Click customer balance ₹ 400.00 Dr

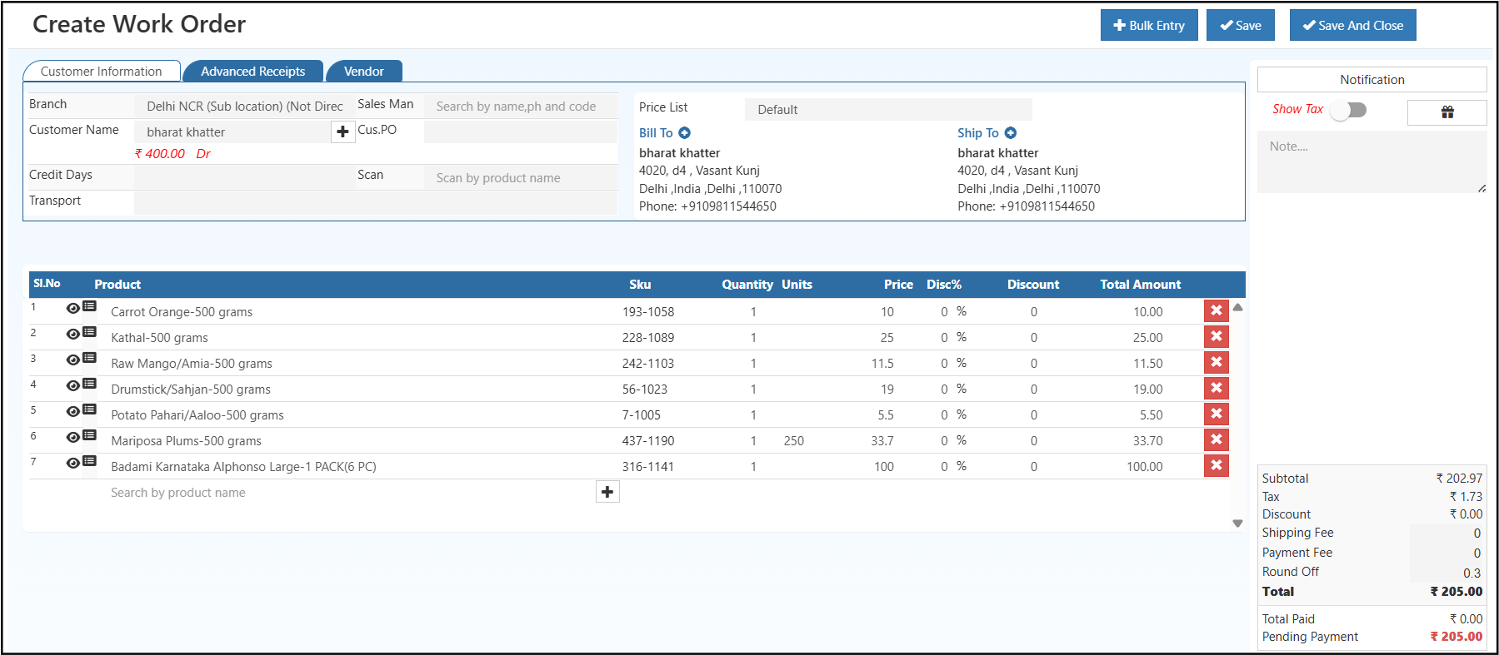coord(172,154)
